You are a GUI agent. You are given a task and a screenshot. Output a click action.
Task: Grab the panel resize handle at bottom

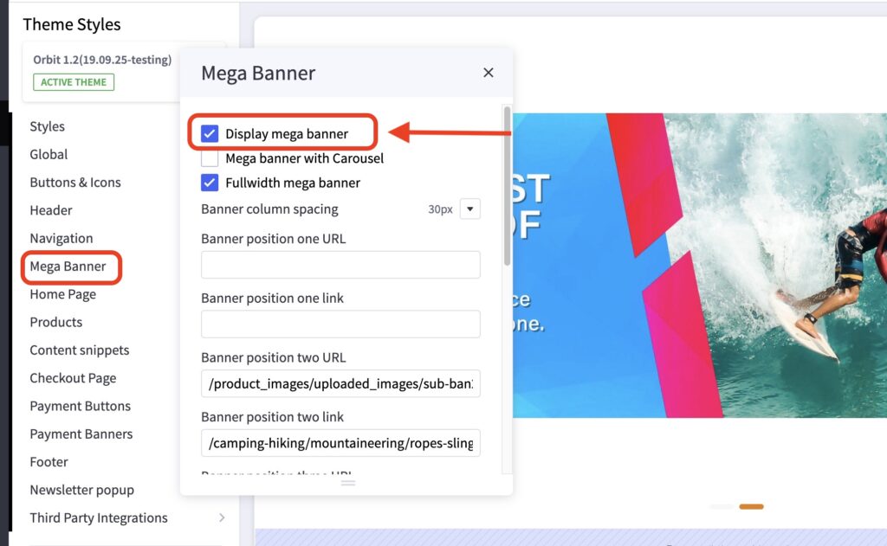[x=347, y=483]
